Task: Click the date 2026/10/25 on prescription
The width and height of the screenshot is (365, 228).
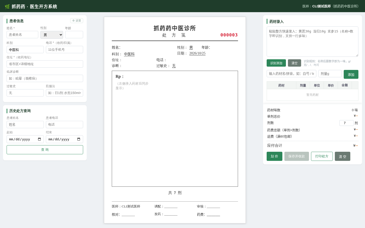Action: 197,53
